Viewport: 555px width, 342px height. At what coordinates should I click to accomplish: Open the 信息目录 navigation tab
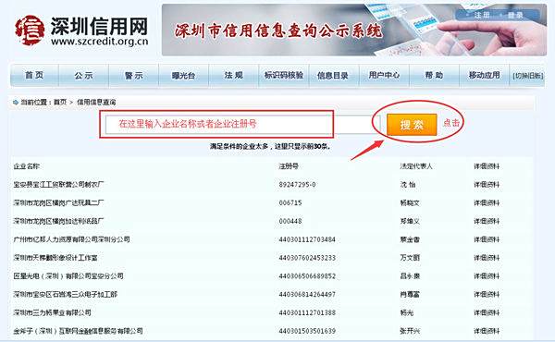[x=333, y=75]
